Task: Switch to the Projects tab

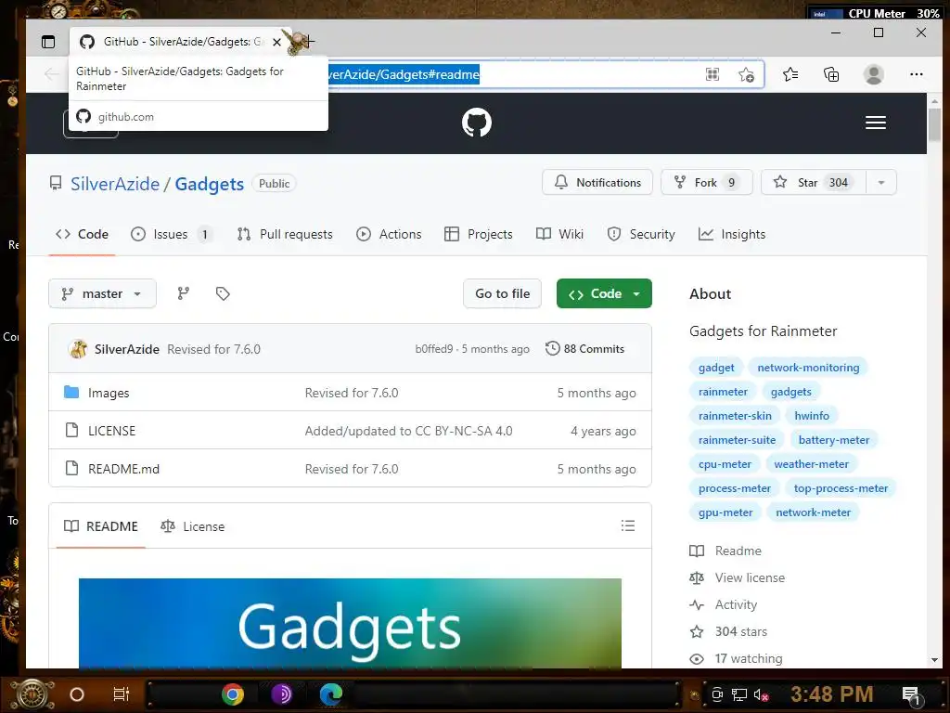Action: pyautogui.click(x=479, y=235)
